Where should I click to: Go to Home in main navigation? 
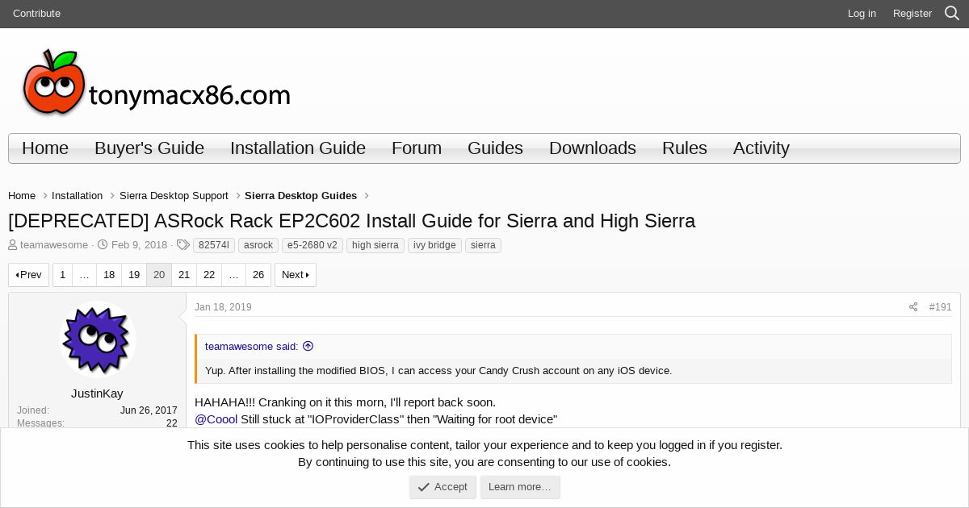click(45, 148)
